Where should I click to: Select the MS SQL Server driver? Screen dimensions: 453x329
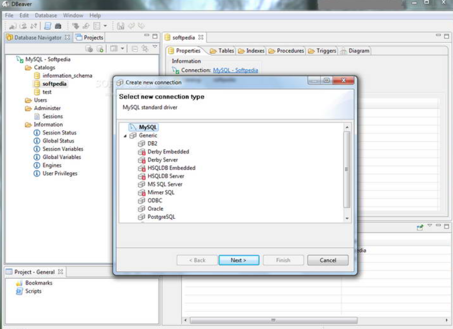pyautogui.click(x=165, y=184)
